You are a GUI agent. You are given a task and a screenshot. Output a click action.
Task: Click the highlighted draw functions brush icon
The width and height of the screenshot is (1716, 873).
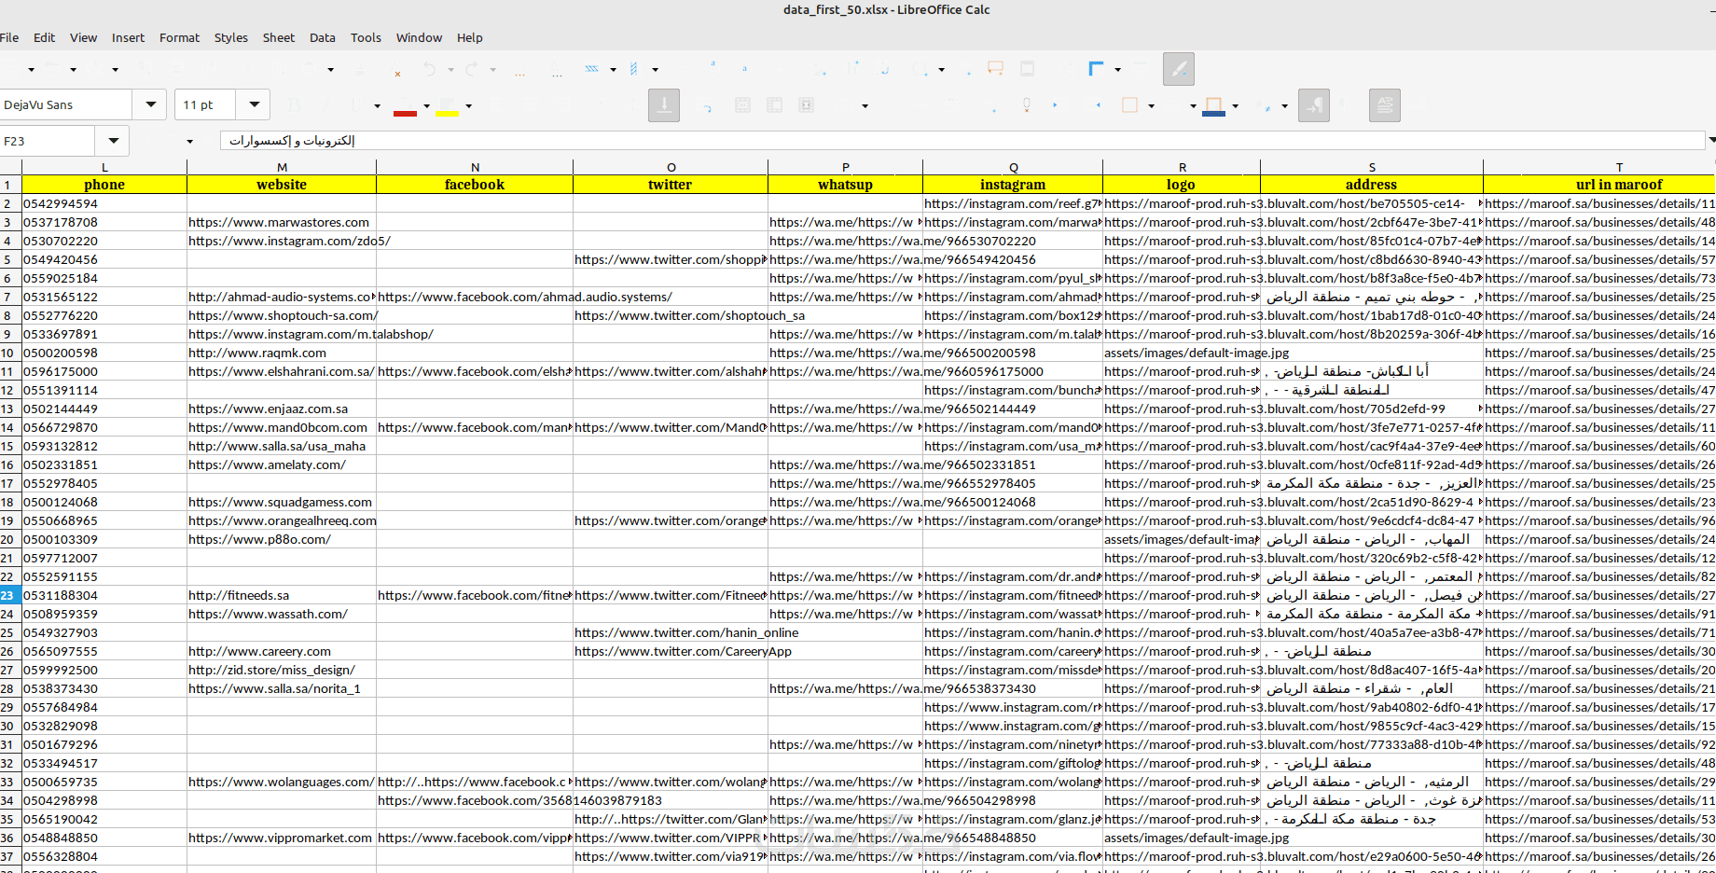[1179, 69]
